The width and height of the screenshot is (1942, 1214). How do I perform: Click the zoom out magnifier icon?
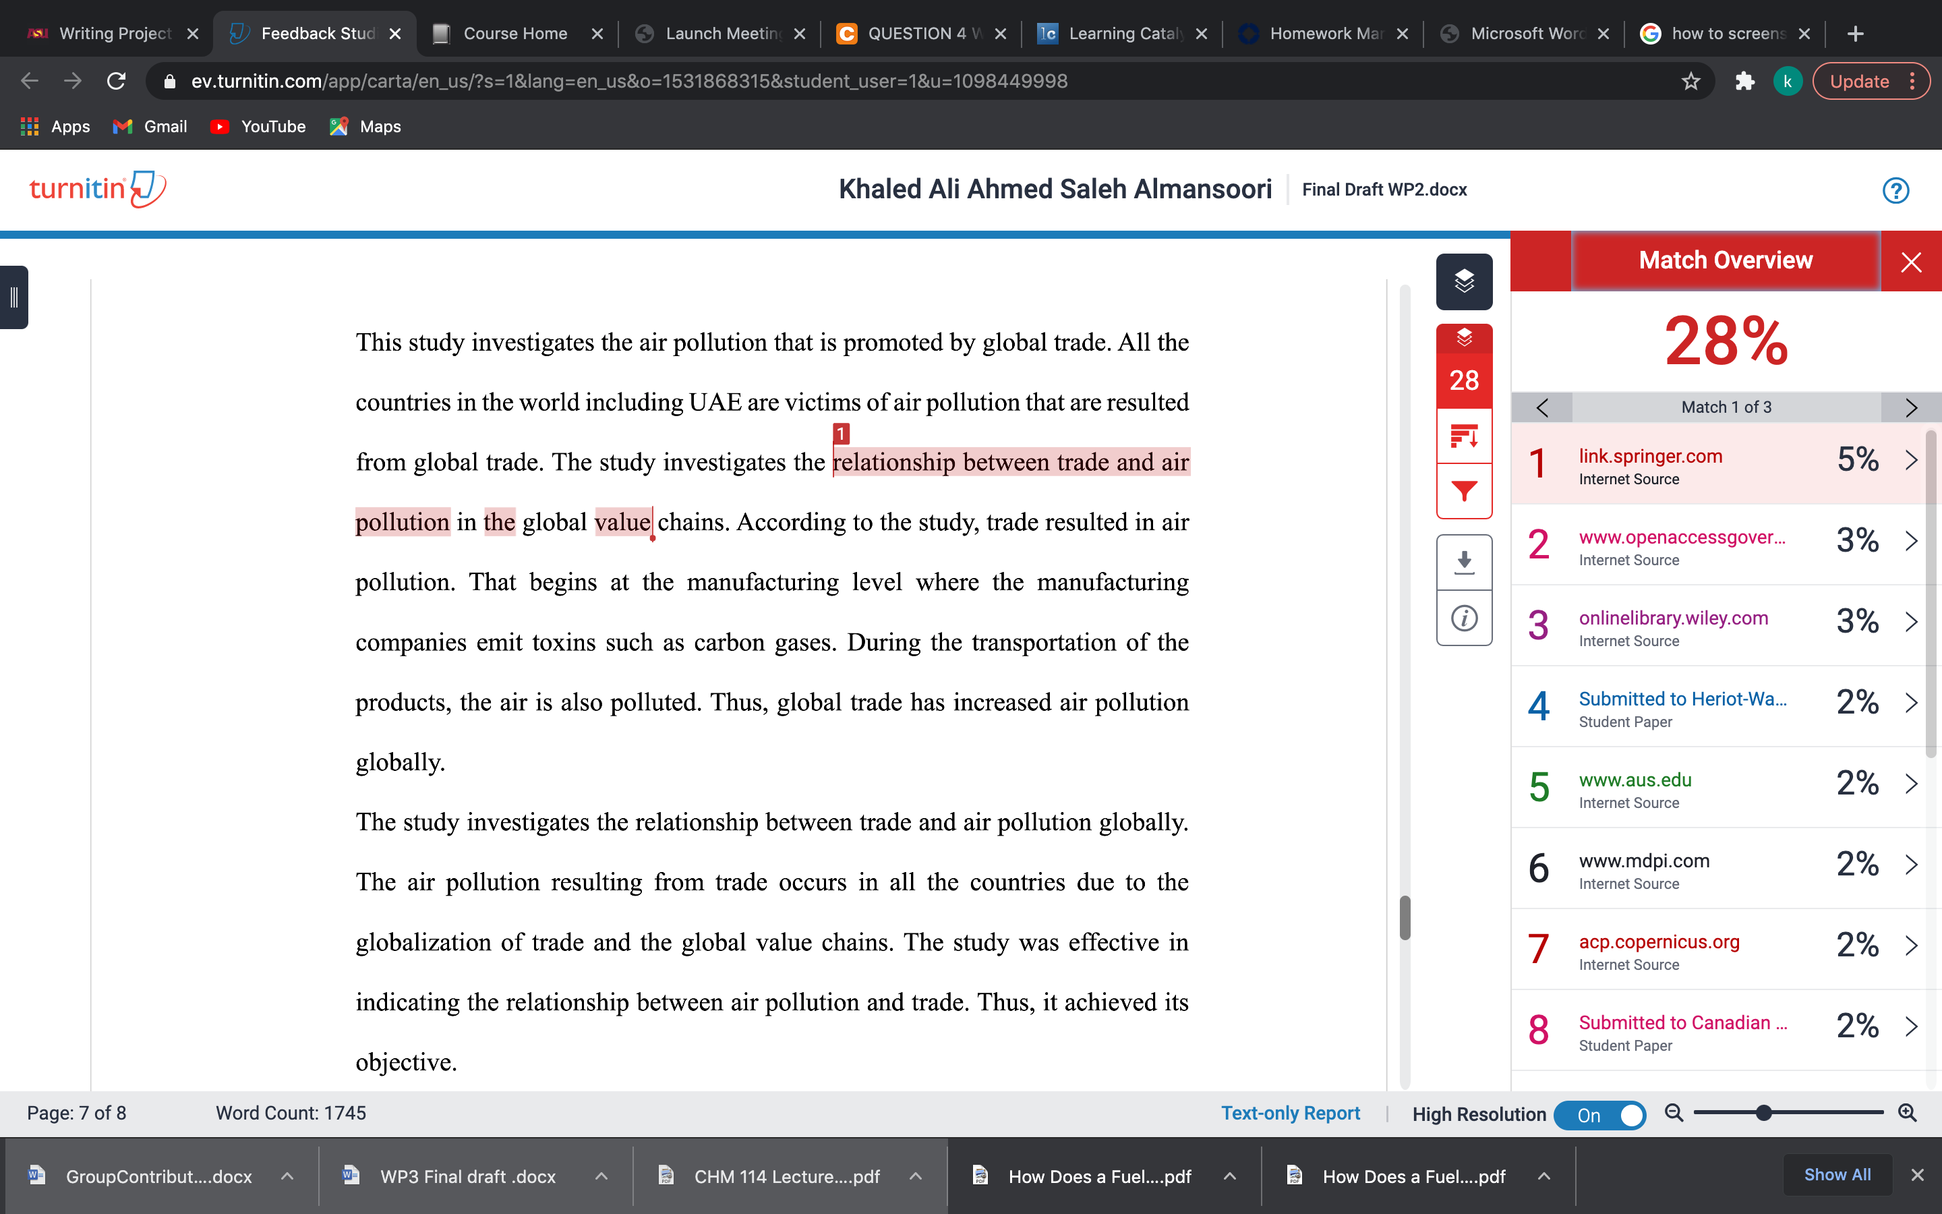tap(1673, 1113)
